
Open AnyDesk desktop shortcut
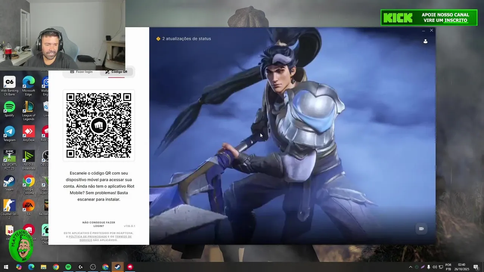pos(28,134)
